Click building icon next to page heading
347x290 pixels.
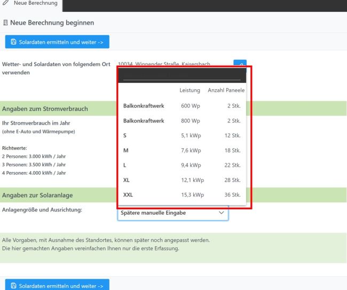[5, 23]
